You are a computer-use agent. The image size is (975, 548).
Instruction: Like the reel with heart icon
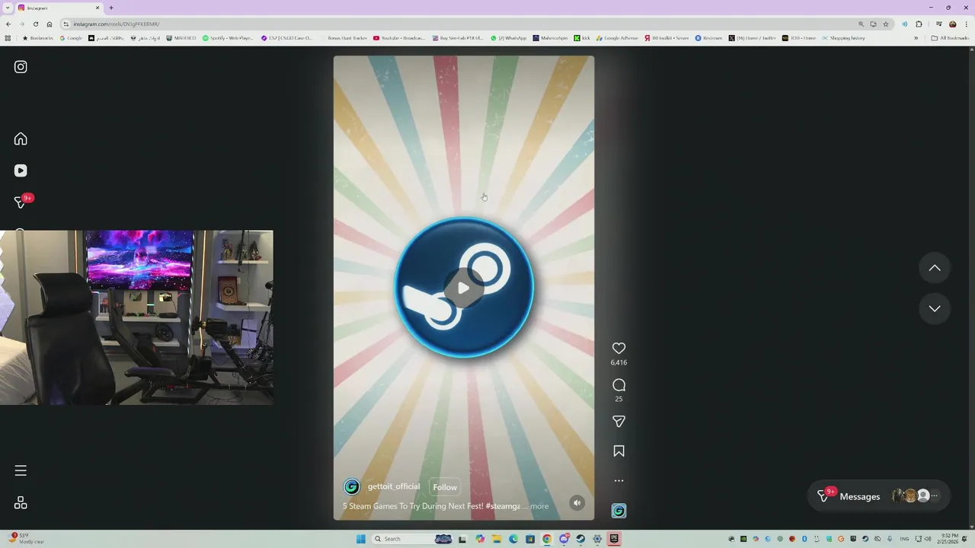click(619, 348)
